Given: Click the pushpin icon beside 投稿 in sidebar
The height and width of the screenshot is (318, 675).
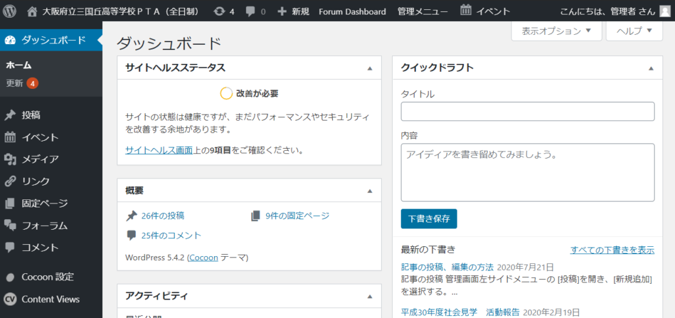Looking at the screenshot, I should click(11, 115).
